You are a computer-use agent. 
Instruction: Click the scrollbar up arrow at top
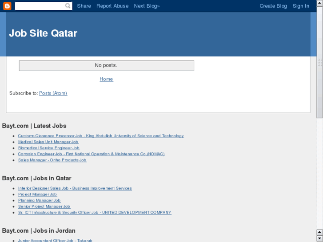[x=320, y=3]
